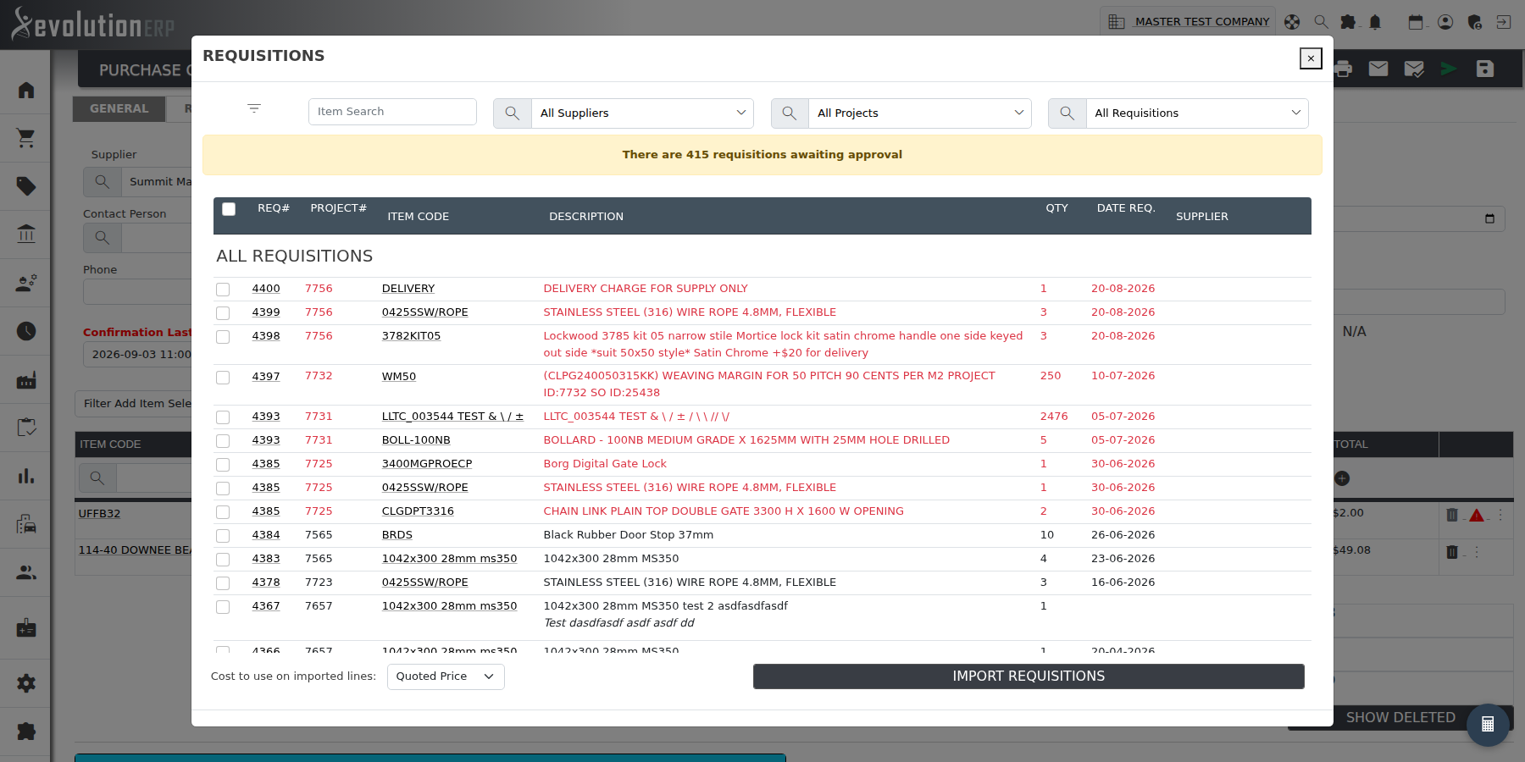Click the search icon beside All Suppliers

click(513, 113)
